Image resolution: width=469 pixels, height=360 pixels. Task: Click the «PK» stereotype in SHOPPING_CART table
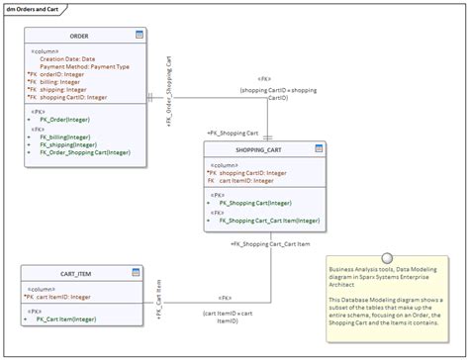[218, 195]
